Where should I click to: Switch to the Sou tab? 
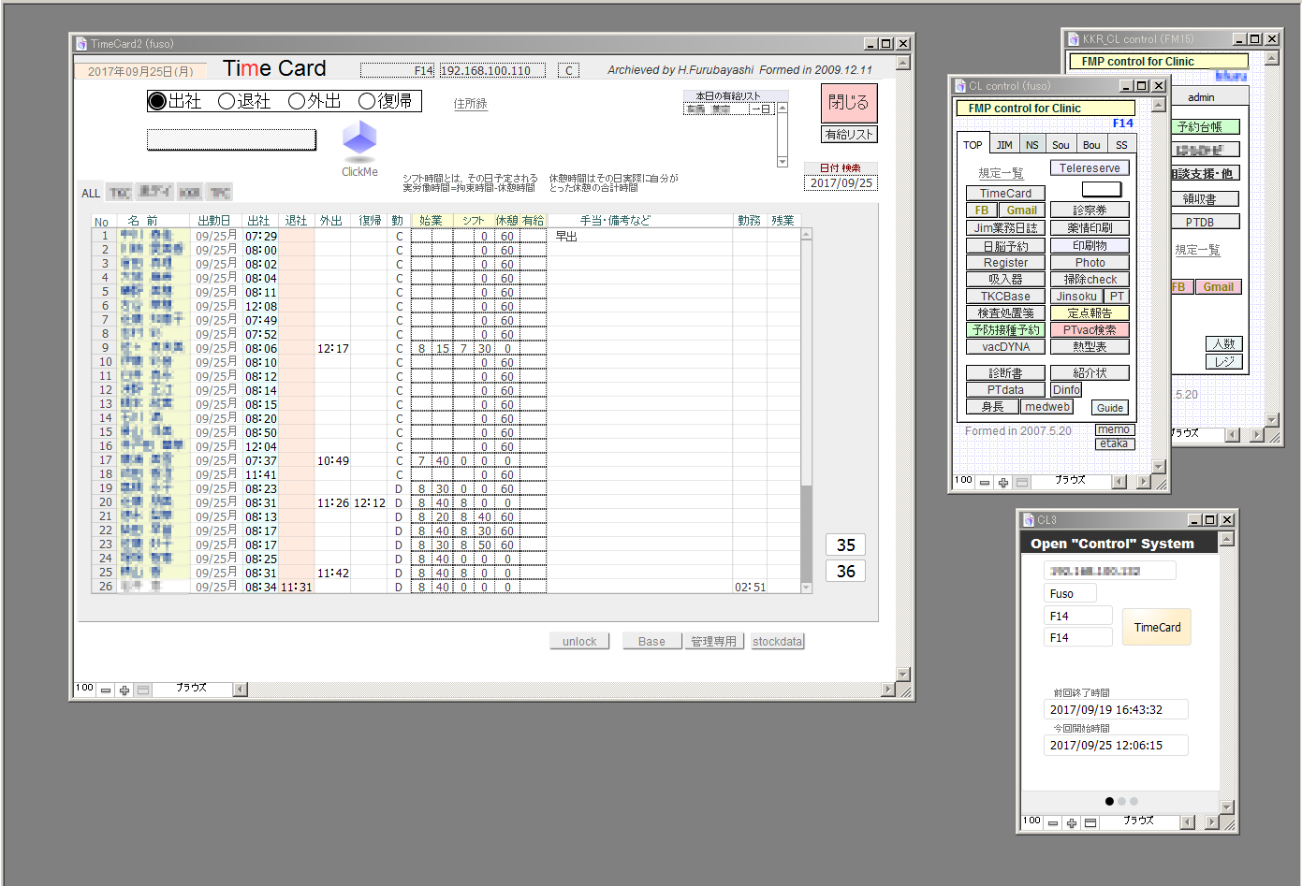pyautogui.click(x=1061, y=145)
